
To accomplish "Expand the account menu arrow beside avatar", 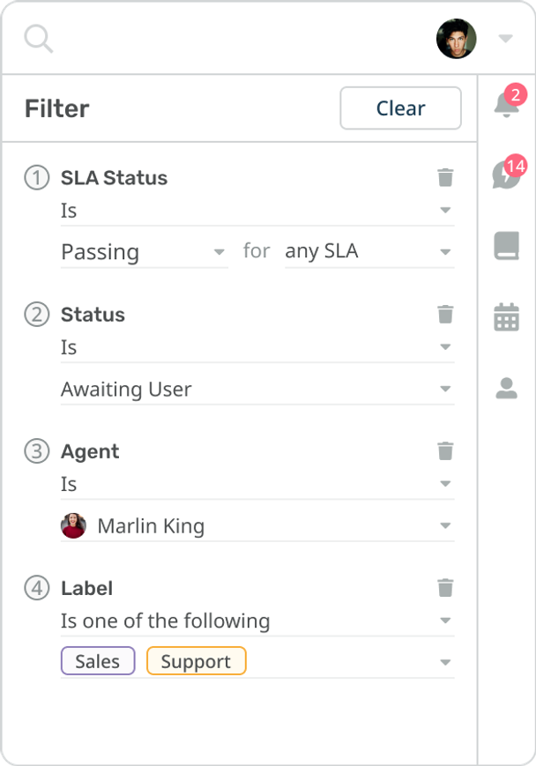I will (x=505, y=39).
